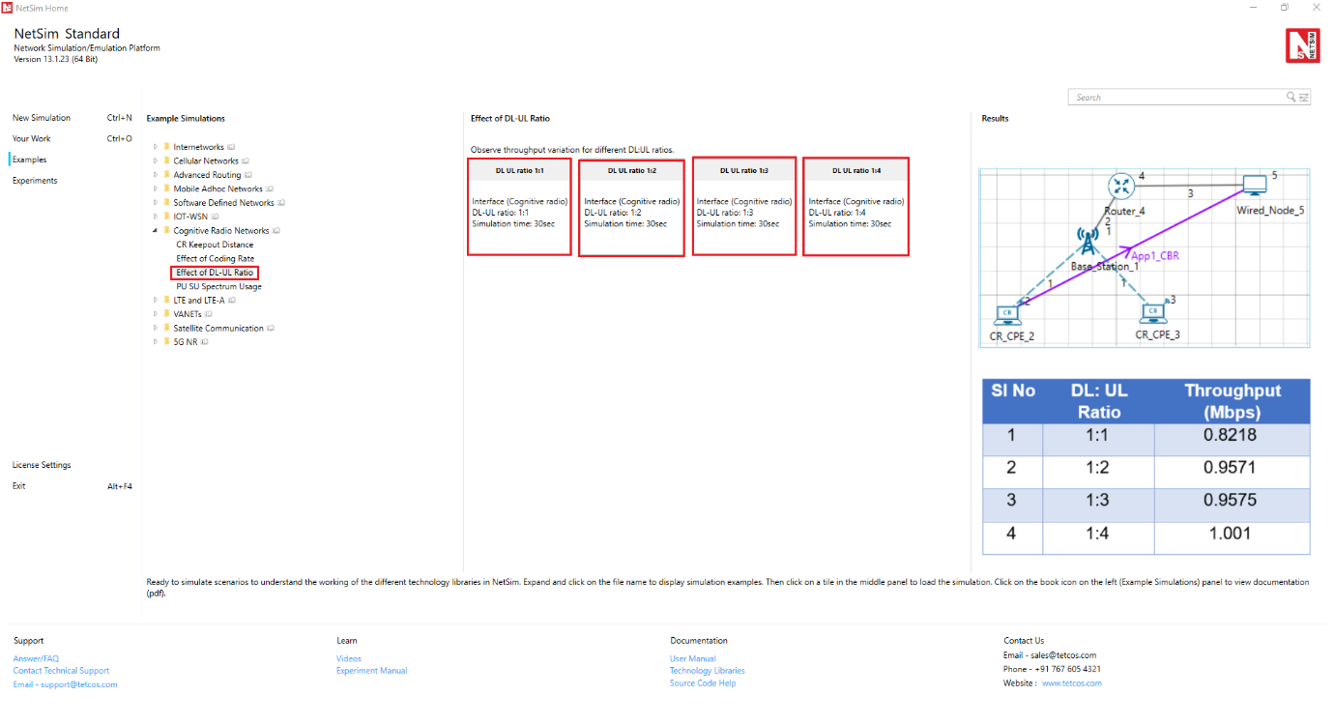Load the DL UL ratio 1:3 tile
The height and width of the screenshot is (725, 1334).
(743, 206)
